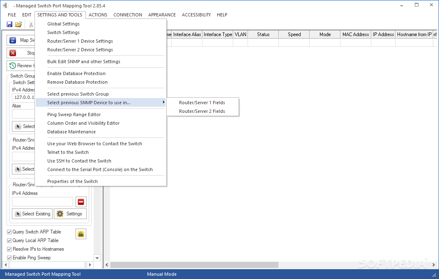Click the save floppy disk toolbar icon
This screenshot has height=279, width=439.
(x=9, y=24)
